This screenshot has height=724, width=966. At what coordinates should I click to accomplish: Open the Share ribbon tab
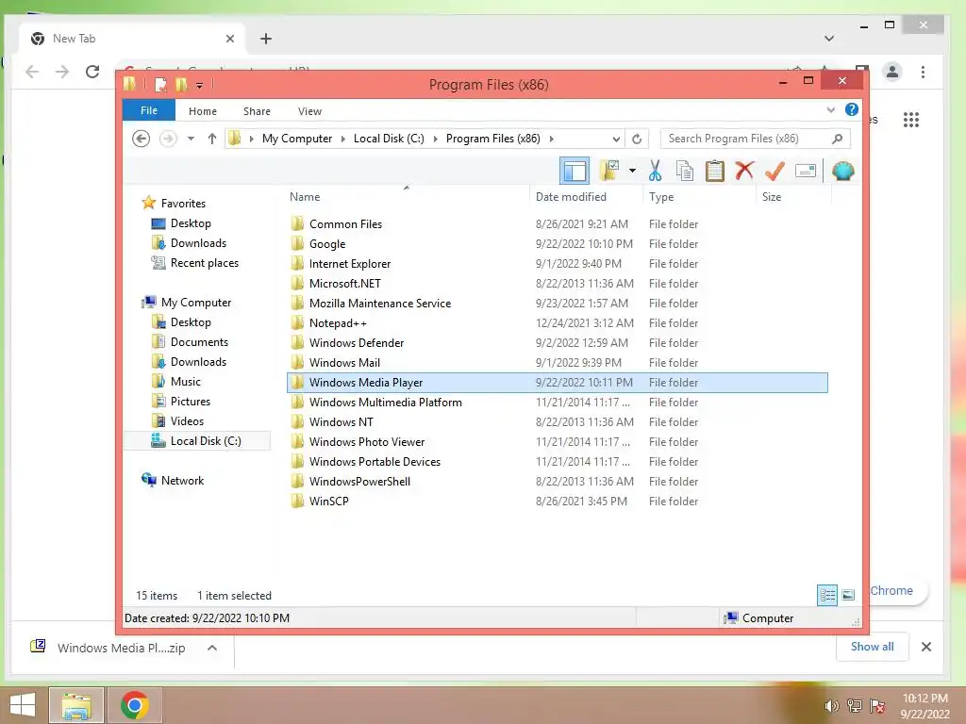257,111
